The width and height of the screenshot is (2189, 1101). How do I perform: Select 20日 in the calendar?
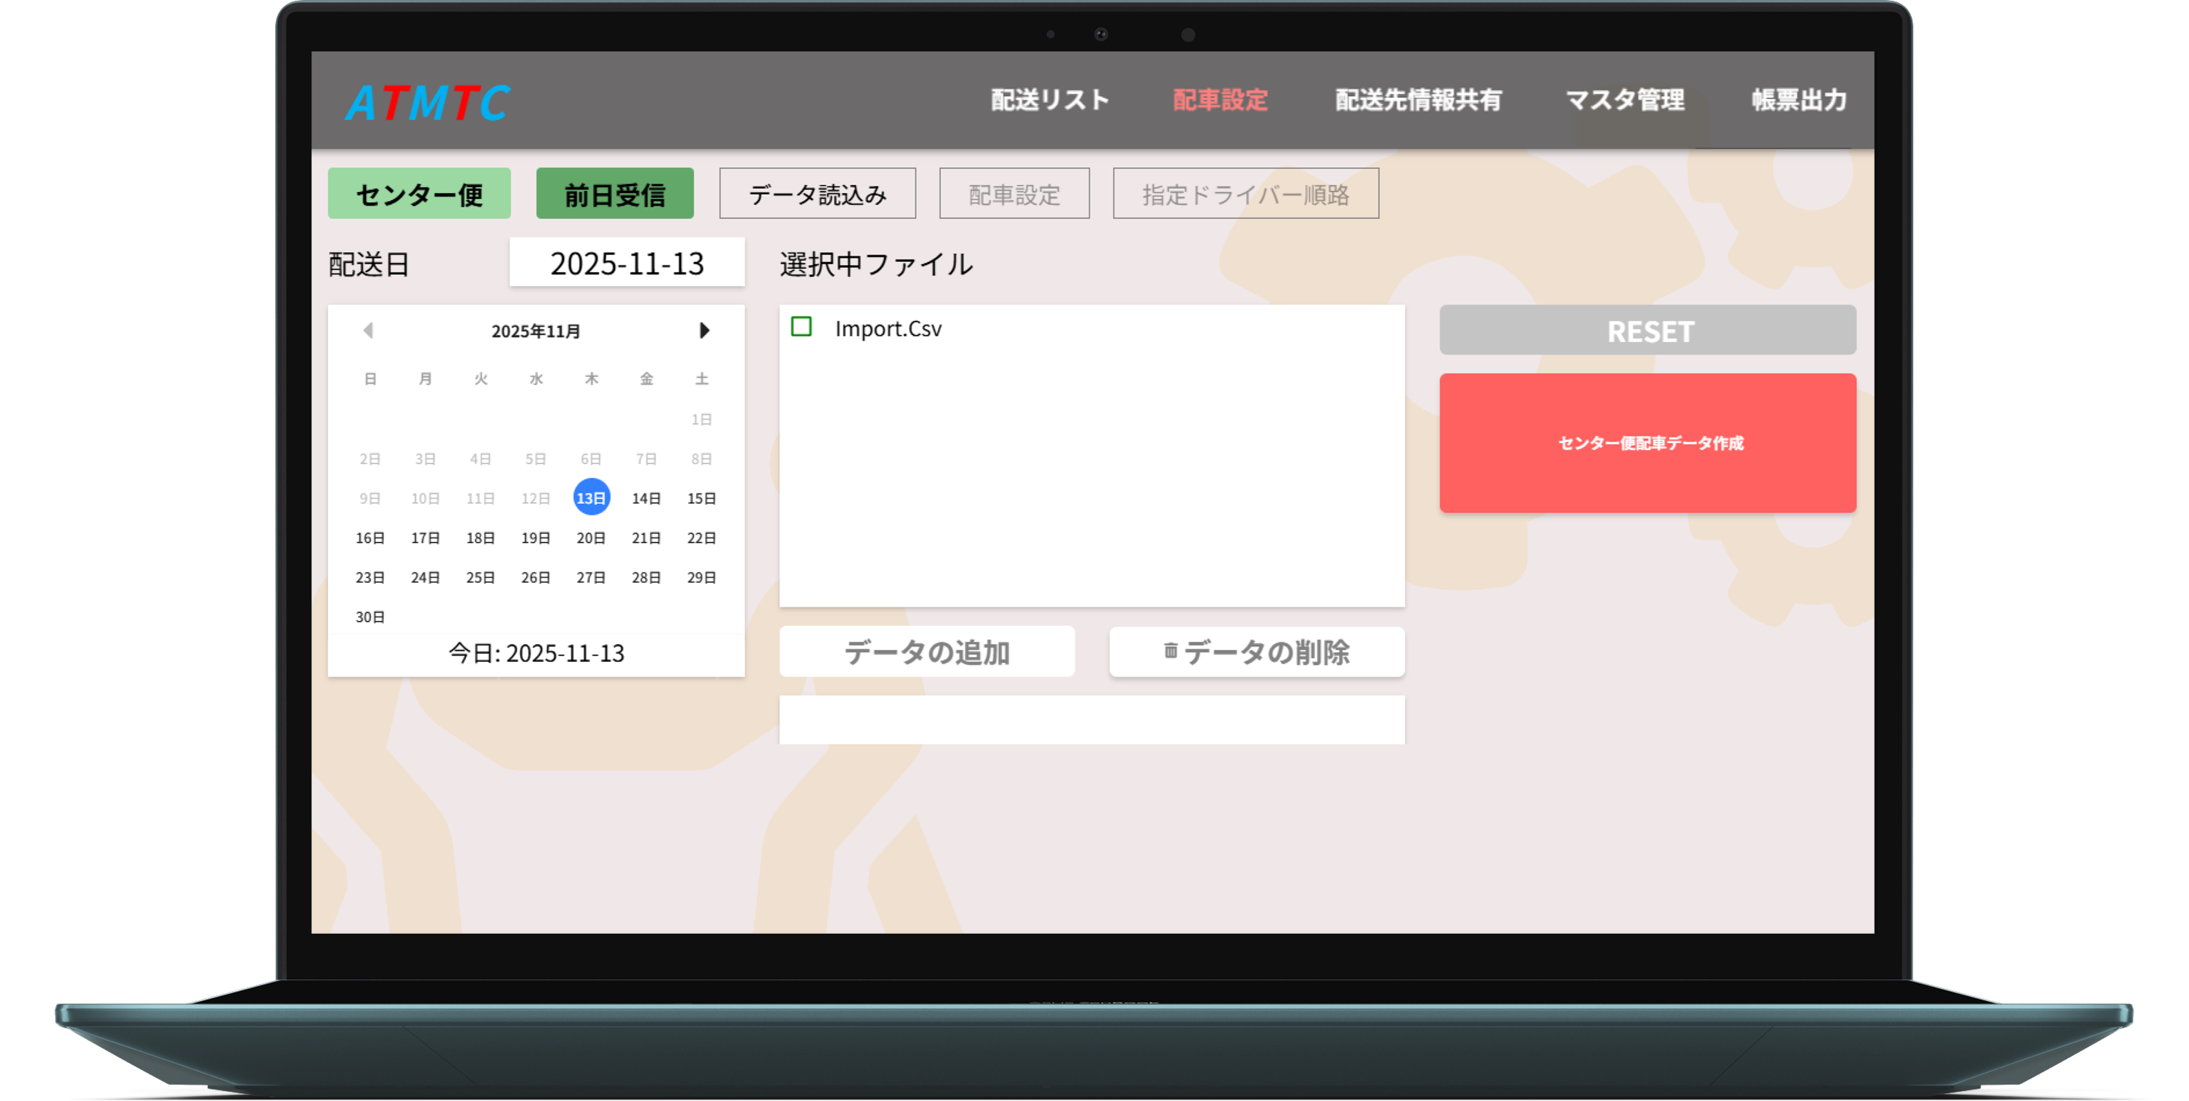click(591, 538)
